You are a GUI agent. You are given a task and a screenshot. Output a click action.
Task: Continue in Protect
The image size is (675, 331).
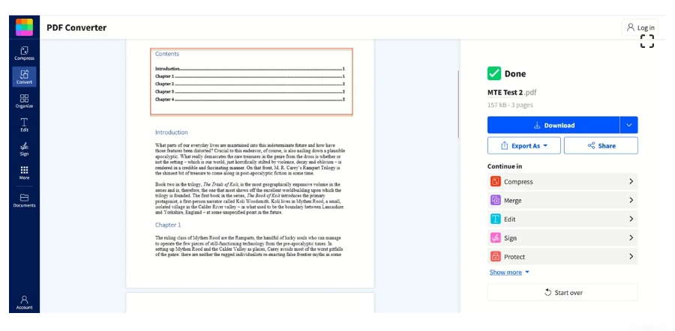pyautogui.click(x=562, y=257)
